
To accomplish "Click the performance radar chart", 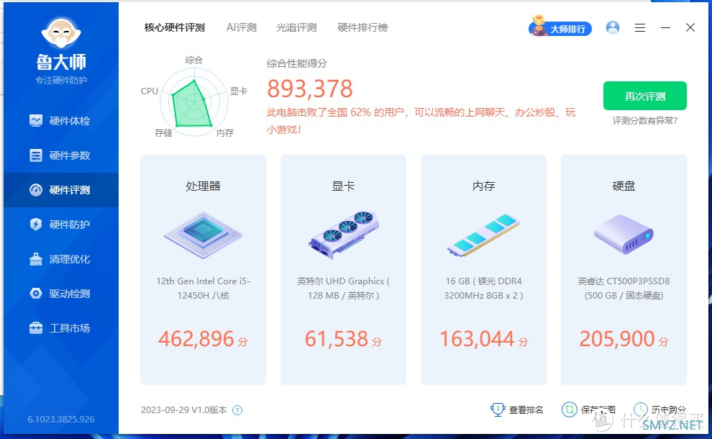I will [194, 102].
